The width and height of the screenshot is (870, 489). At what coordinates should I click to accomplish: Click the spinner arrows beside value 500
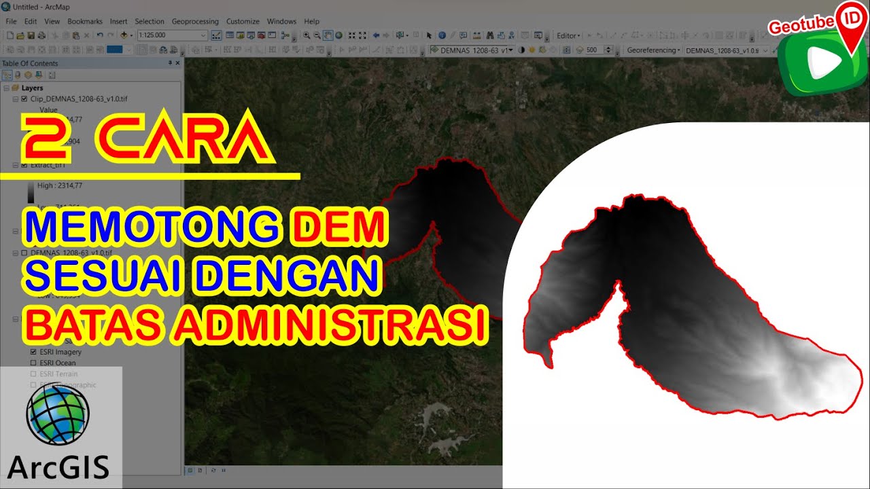[608, 50]
